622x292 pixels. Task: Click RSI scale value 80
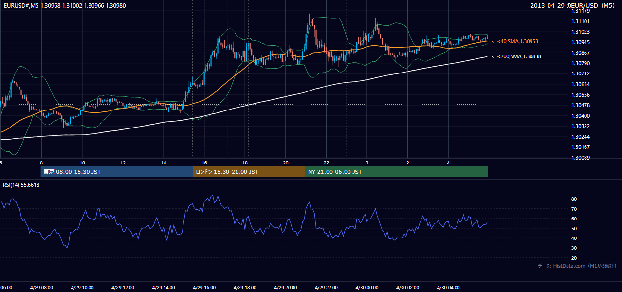[574, 199]
